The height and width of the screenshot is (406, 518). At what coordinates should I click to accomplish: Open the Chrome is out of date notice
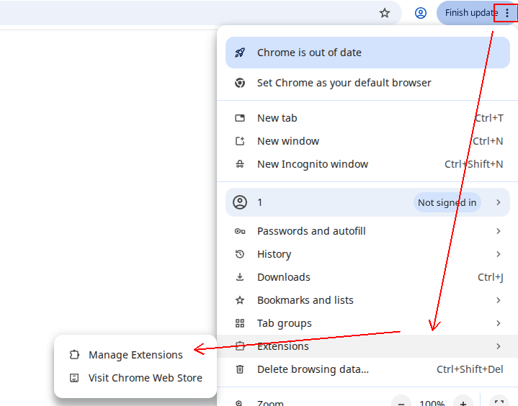tap(367, 53)
